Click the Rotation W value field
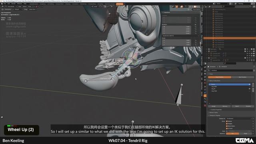 [176, 27]
